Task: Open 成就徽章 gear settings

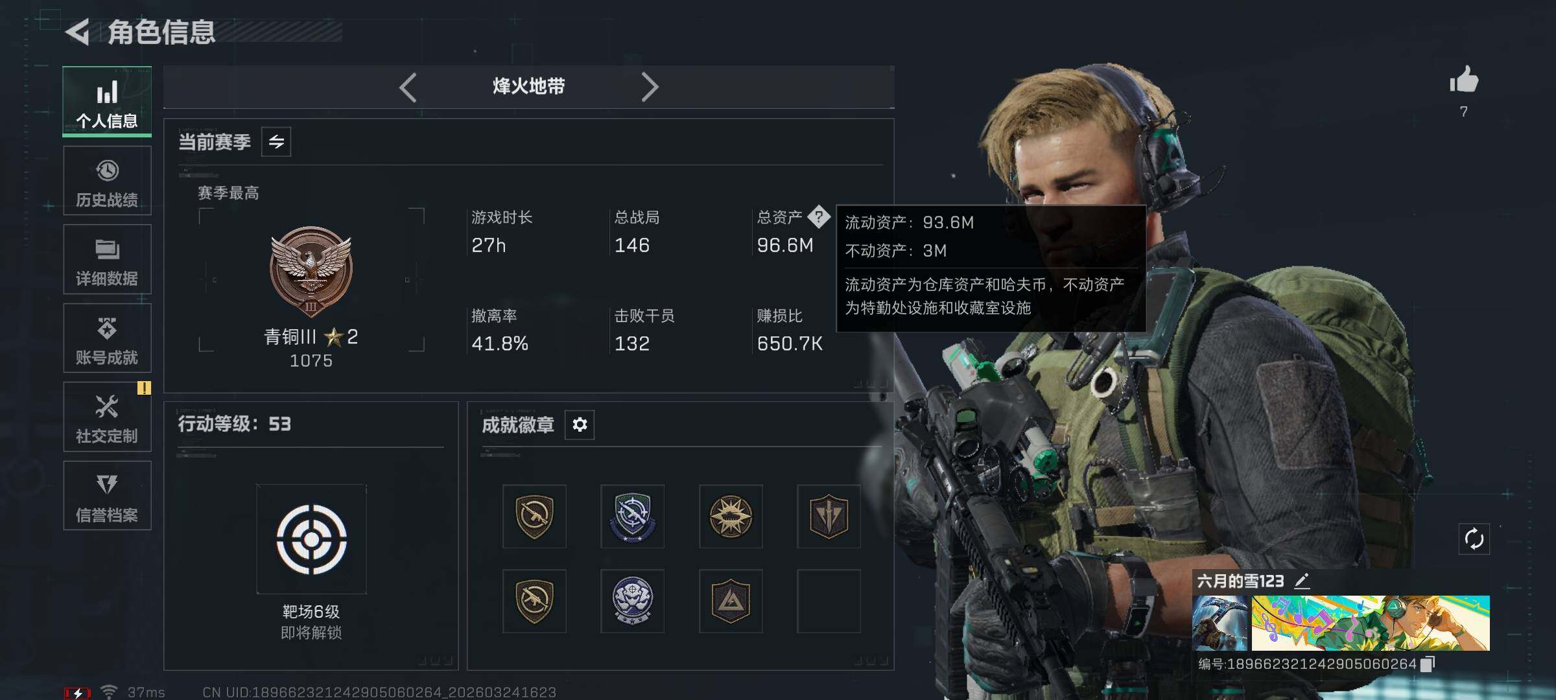Action: click(580, 425)
